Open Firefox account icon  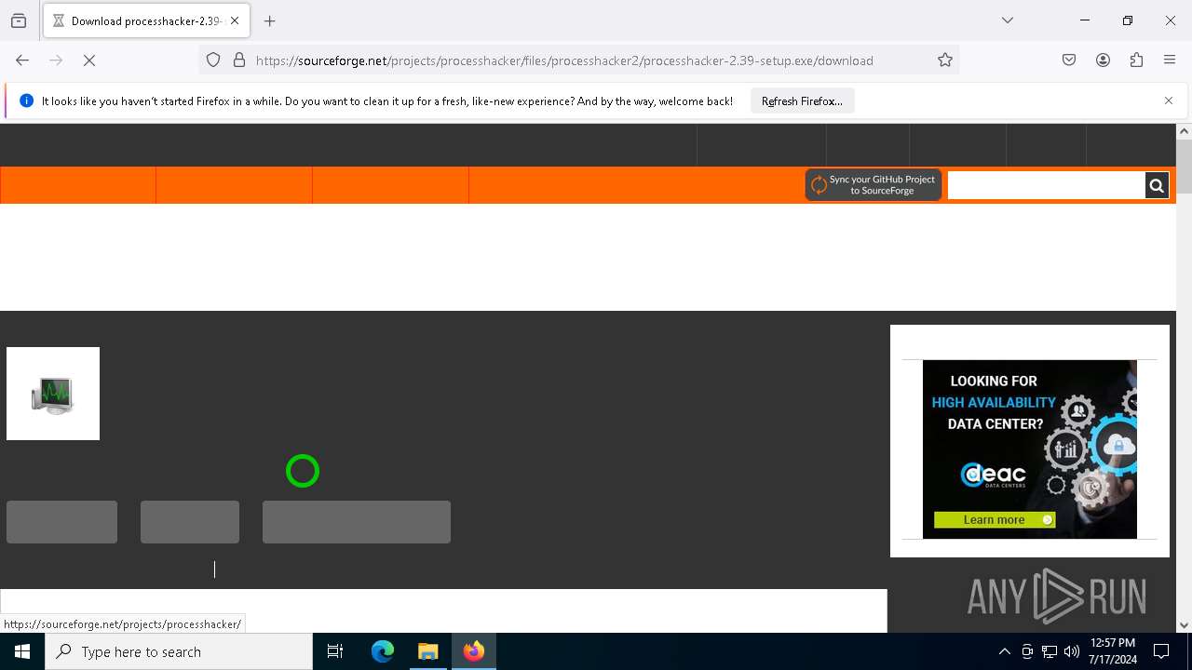pyautogui.click(x=1103, y=60)
